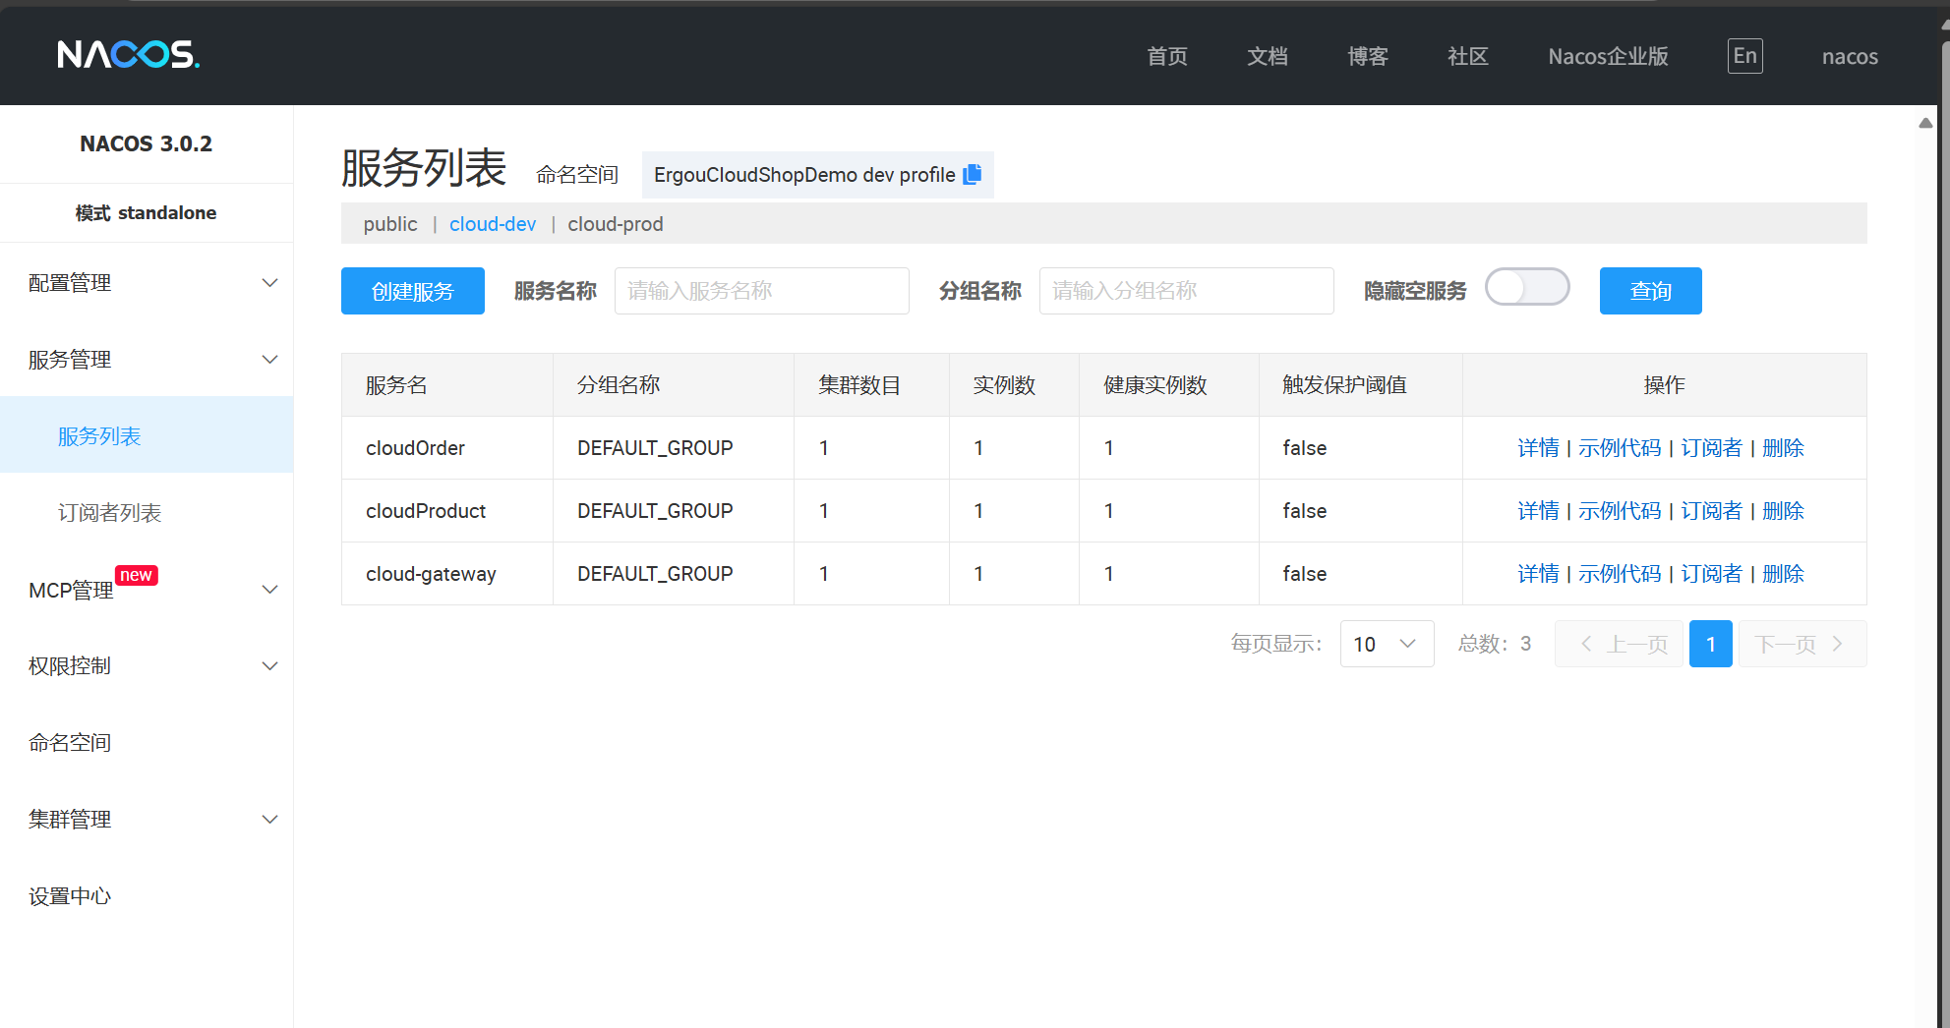Image resolution: width=1950 pixels, height=1028 pixels.
Task: Open 详情 for cloudProduct
Action: 1538,511
